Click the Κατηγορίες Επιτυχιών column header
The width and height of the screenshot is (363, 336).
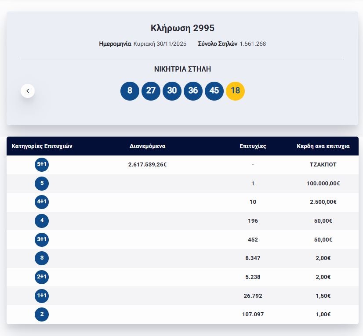[x=42, y=146]
